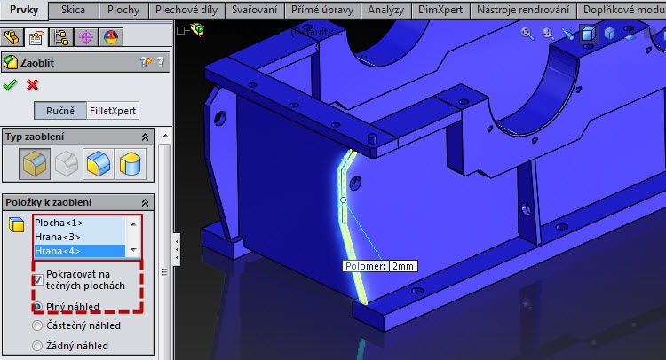Open the ConfigurationManager tab icon
The height and width of the screenshot is (360, 666).
[62, 37]
